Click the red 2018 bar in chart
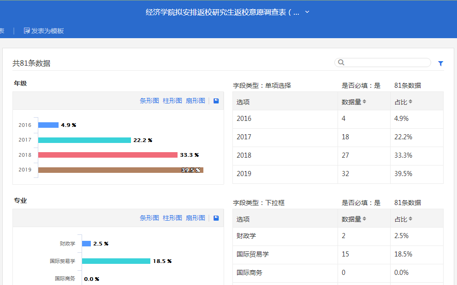 pos(107,155)
